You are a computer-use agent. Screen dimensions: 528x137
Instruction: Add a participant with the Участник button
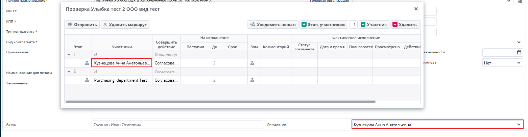tap(374, 24)
